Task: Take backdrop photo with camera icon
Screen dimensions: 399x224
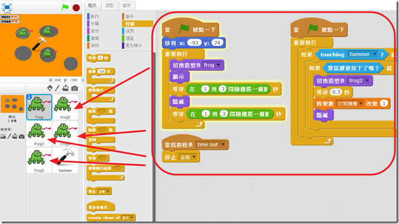Action: point(22,137)
